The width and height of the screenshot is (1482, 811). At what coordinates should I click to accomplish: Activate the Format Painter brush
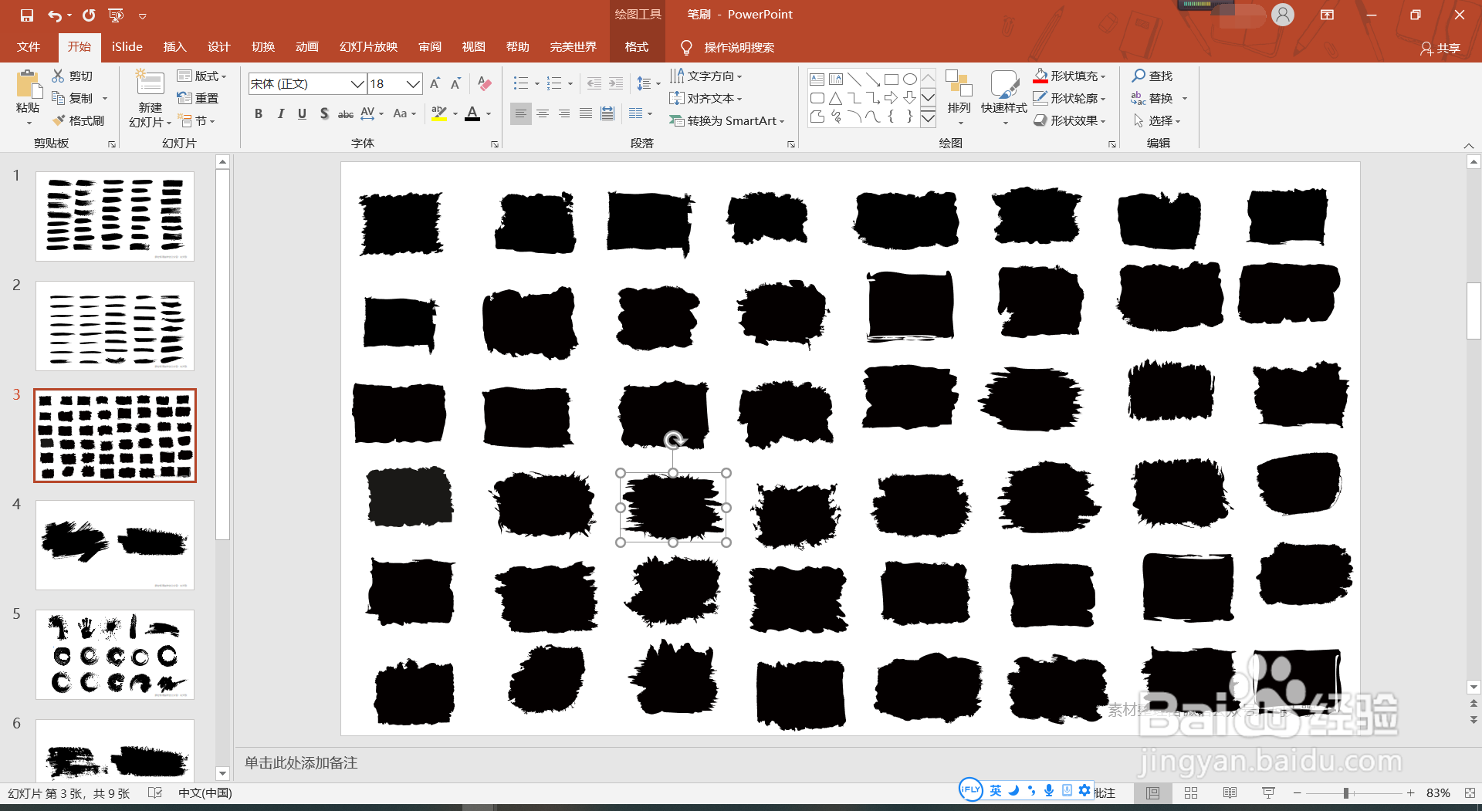coord(78,120)
